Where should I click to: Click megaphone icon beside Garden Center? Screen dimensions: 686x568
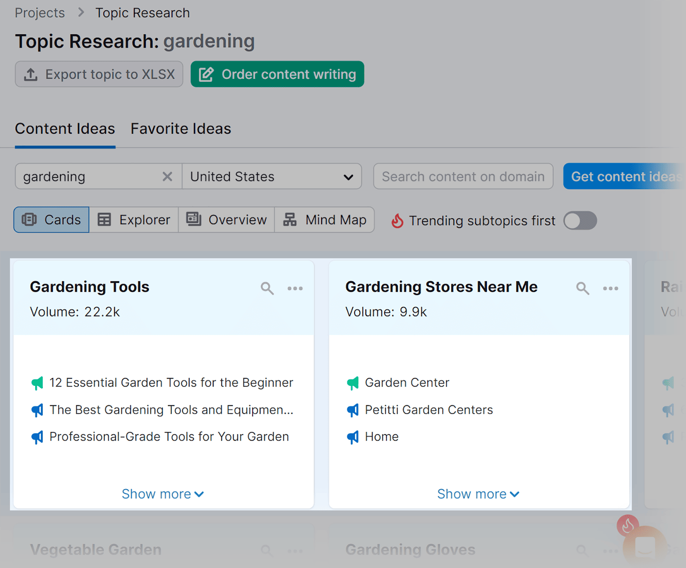coord(352,383)
